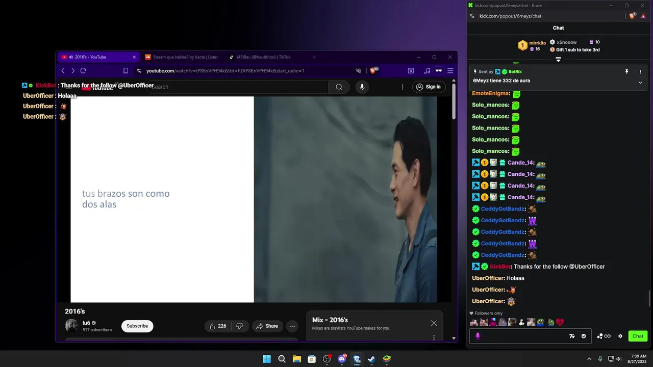Open the Brave sidebar panel icon
653x367 pixels.
click(411, 71)
